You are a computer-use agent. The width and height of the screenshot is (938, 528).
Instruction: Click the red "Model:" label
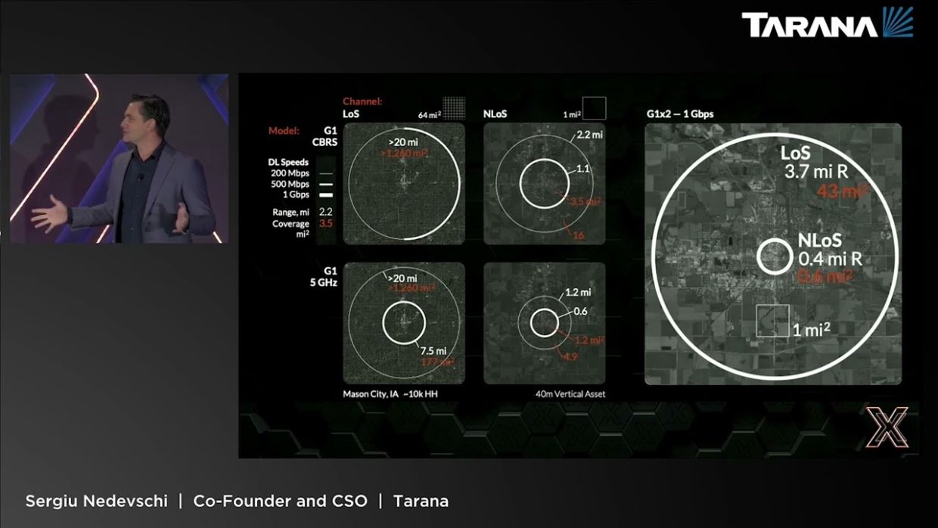pos(284,130)
